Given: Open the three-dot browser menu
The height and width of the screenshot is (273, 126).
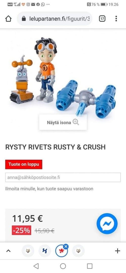Looking at the screenshot, I should (116, 19).
